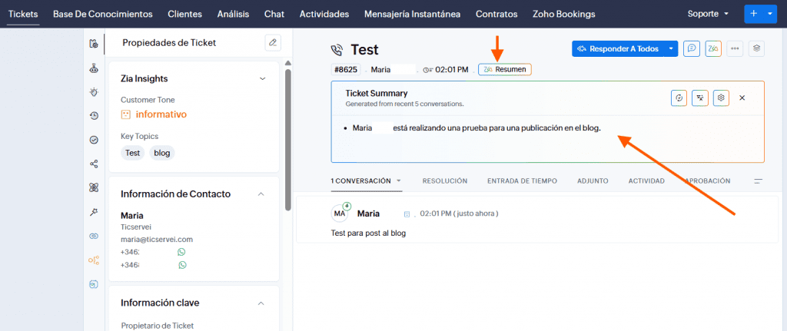The image size is (787, 331).
Task: Click the comment bubble icon
Action: click(x=692, y=48)
